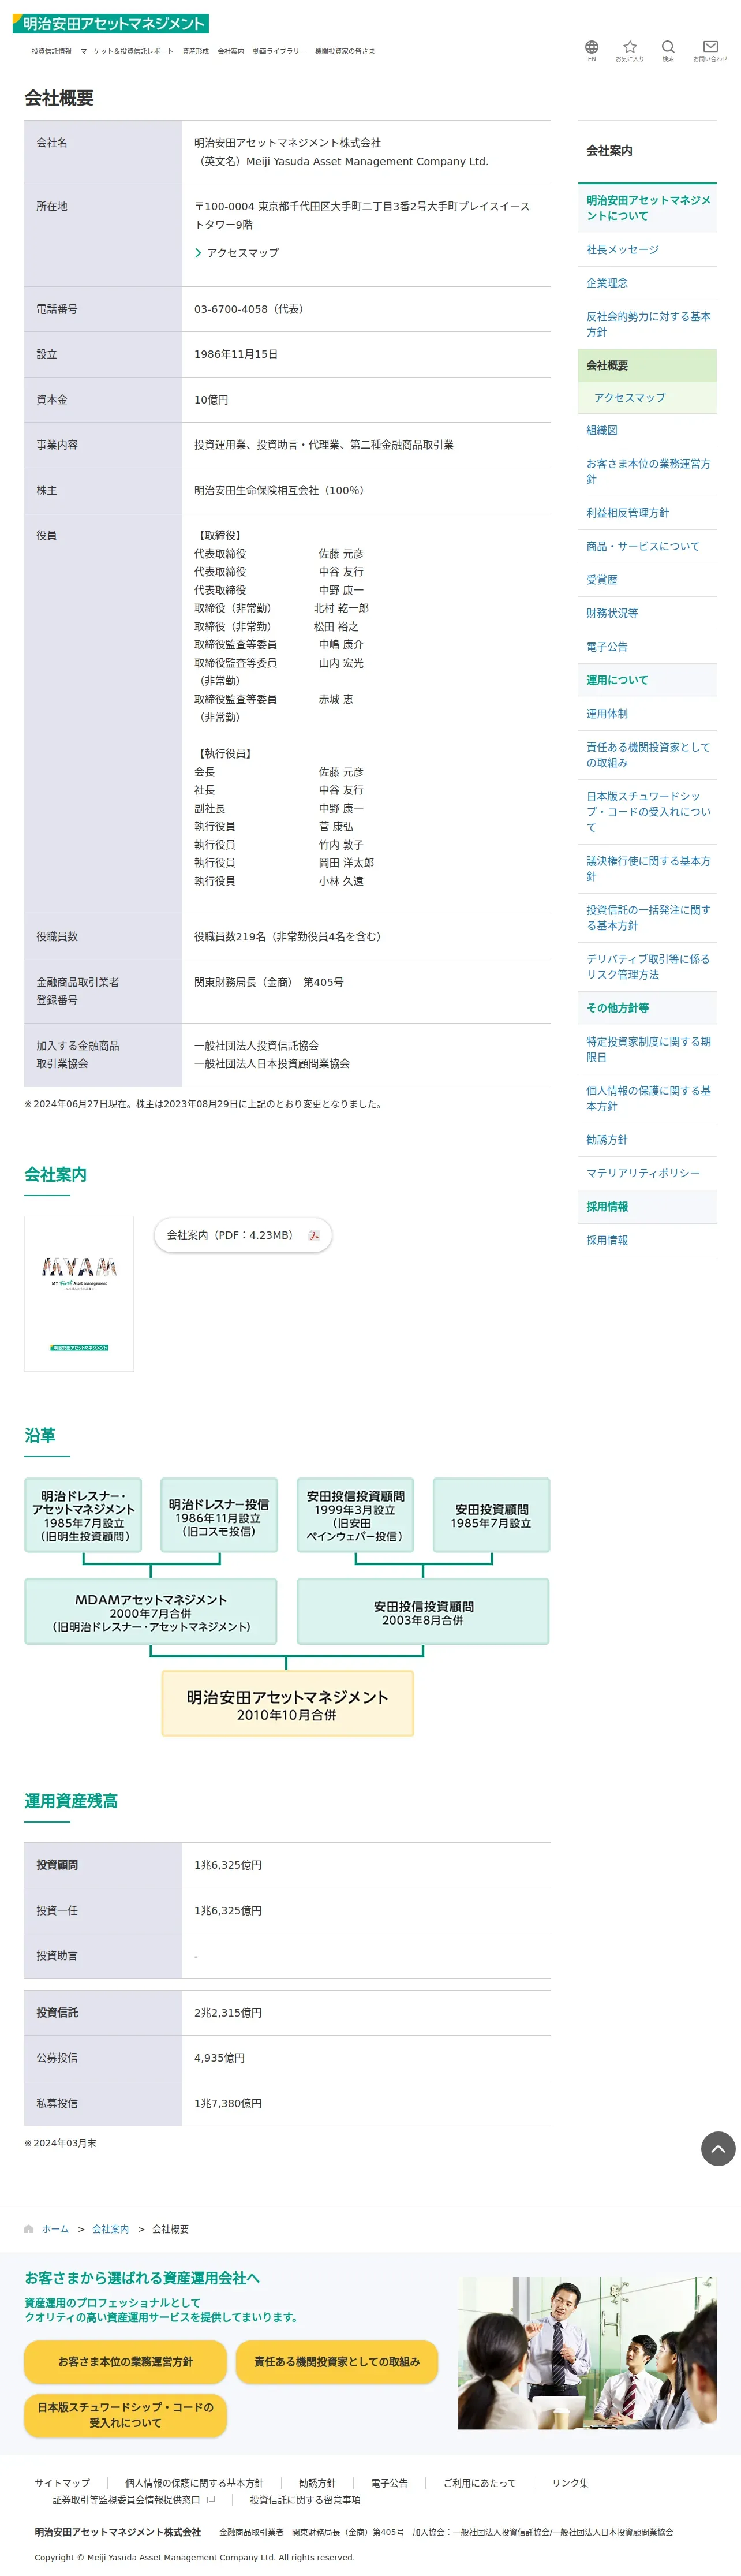This screenshot has height=2576, width=741.
Task: Click the breadcrumb home icon
Action: [x=29, y=2229]
